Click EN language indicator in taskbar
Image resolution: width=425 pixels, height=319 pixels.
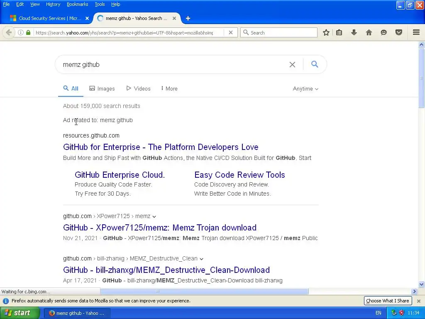tap(379, 313)
